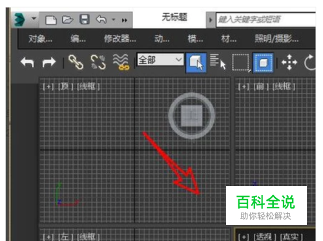Open undo history dropdown arrow in title bar

click(114, 19)
